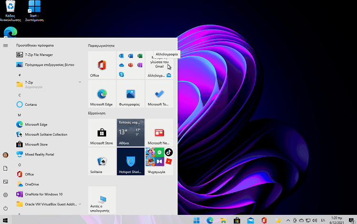Open the Φωτογραφίες photos tile
Screen dimensions: 357x224
pos(131,94)
